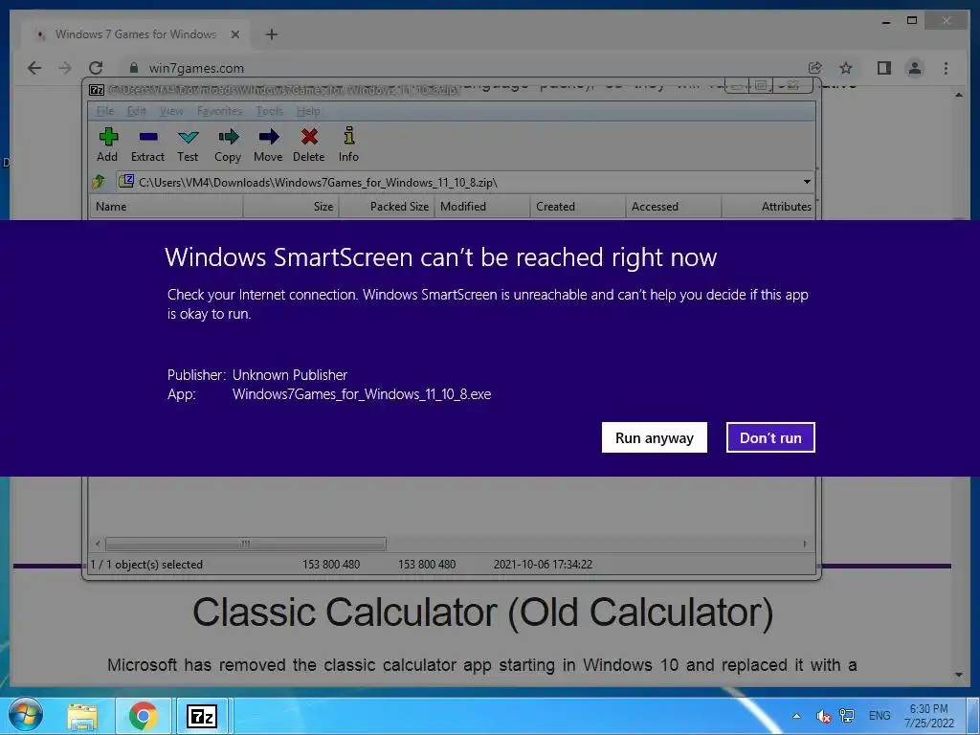The width and height of the screenshot is (980, 735).
Task: Show hidden tray icons arrow
Action: [796, 716]
